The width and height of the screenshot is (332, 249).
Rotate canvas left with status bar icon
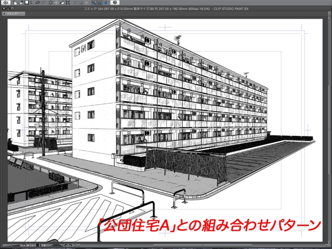pos(66,245)
